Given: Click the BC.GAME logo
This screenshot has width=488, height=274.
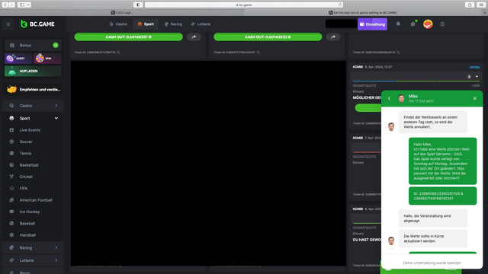Looking at the screenshot, I should [37, 24].
